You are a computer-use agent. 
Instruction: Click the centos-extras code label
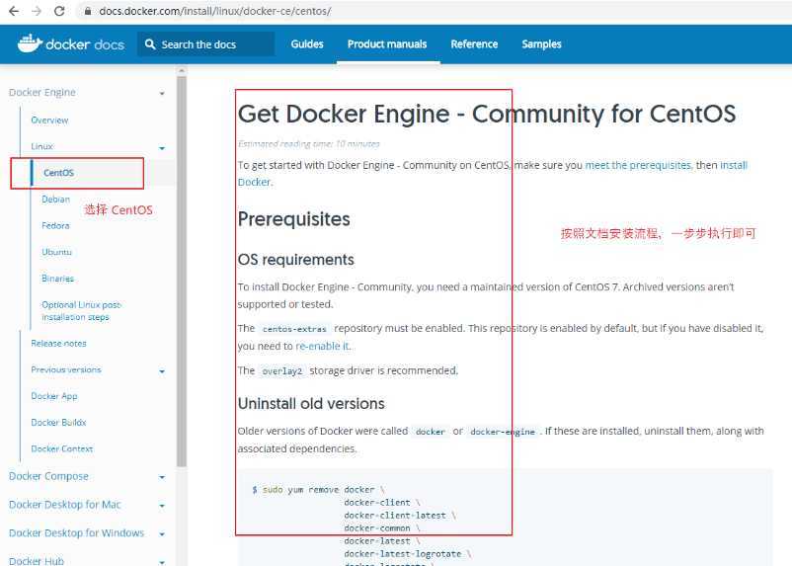[294, 329]
